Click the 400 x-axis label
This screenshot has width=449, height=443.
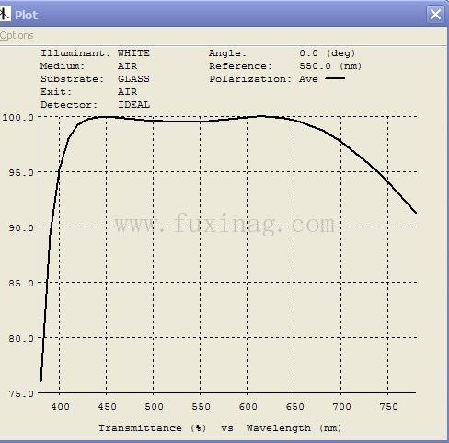pyautogui.click(x=60, y=407)
